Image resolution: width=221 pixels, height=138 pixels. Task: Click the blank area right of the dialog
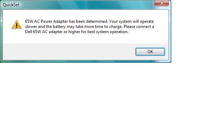[196, 31]
